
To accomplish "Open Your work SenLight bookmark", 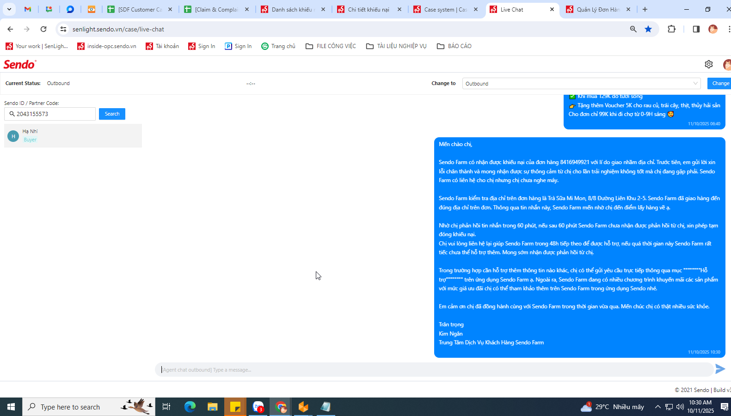I will 37,46.
